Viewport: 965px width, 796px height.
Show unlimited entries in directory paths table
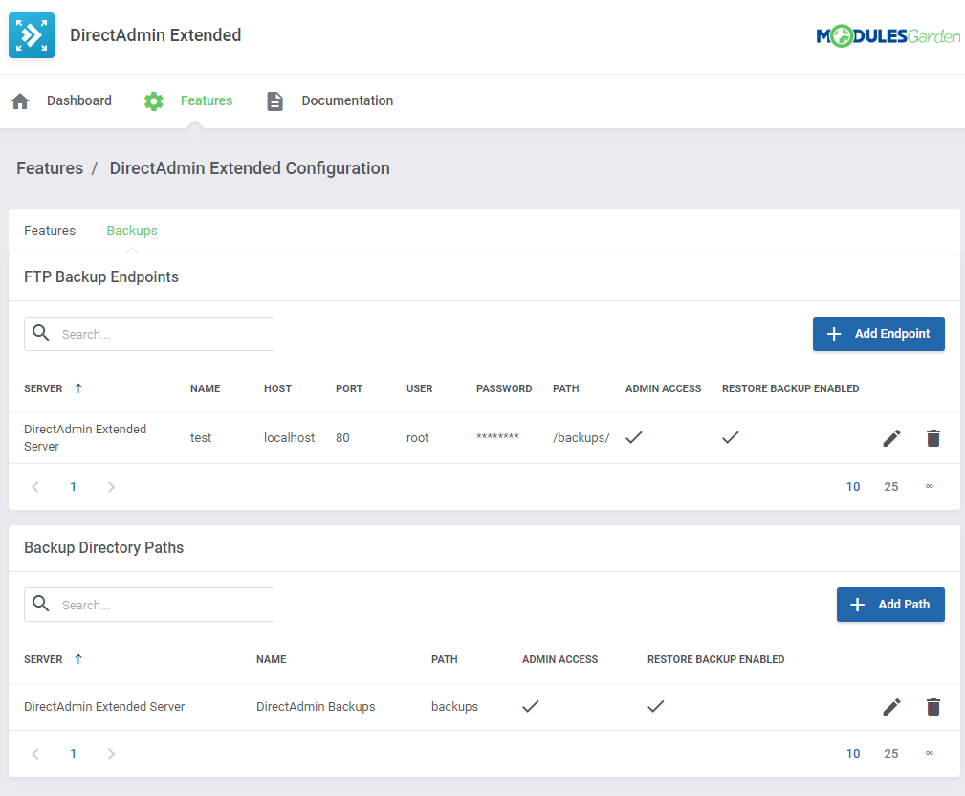tap(930, 754)
